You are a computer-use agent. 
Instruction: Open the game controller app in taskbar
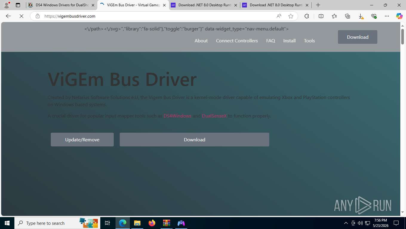(181, 223)
